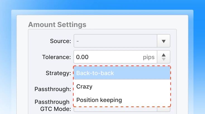Open the Source dropdown arrow
This screenshot has height=114, width=205.
point(163,41)
